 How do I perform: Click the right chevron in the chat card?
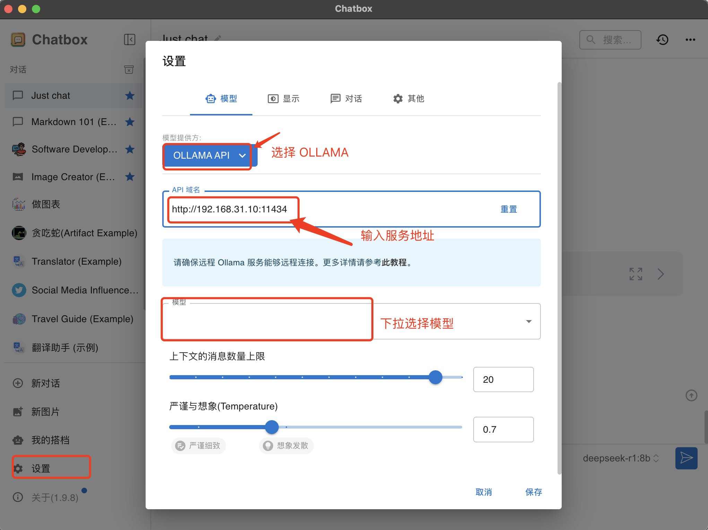[x=661, y=274]
